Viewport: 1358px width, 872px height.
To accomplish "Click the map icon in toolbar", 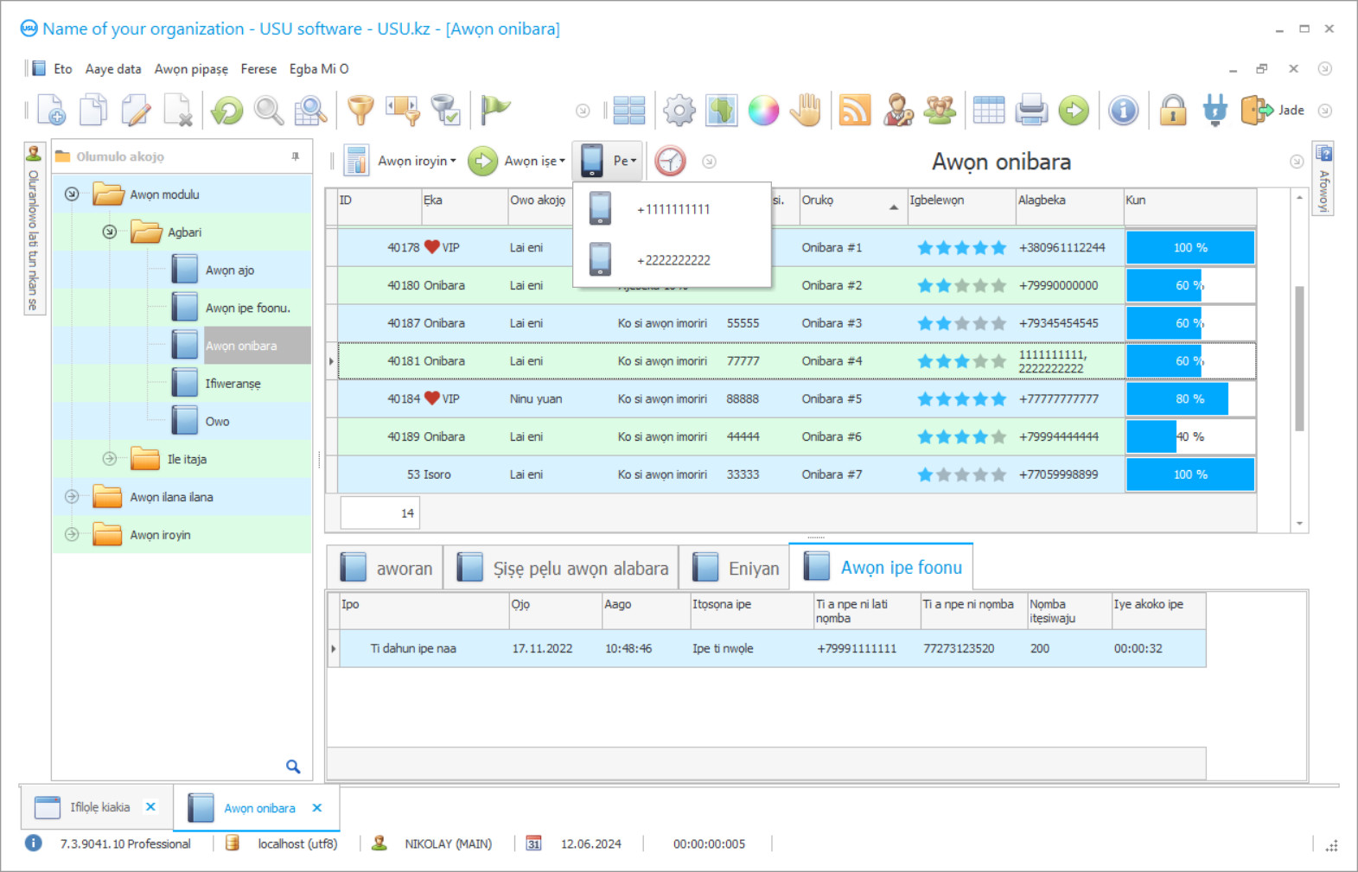I will pyautogui.click(x=722, y=110).
